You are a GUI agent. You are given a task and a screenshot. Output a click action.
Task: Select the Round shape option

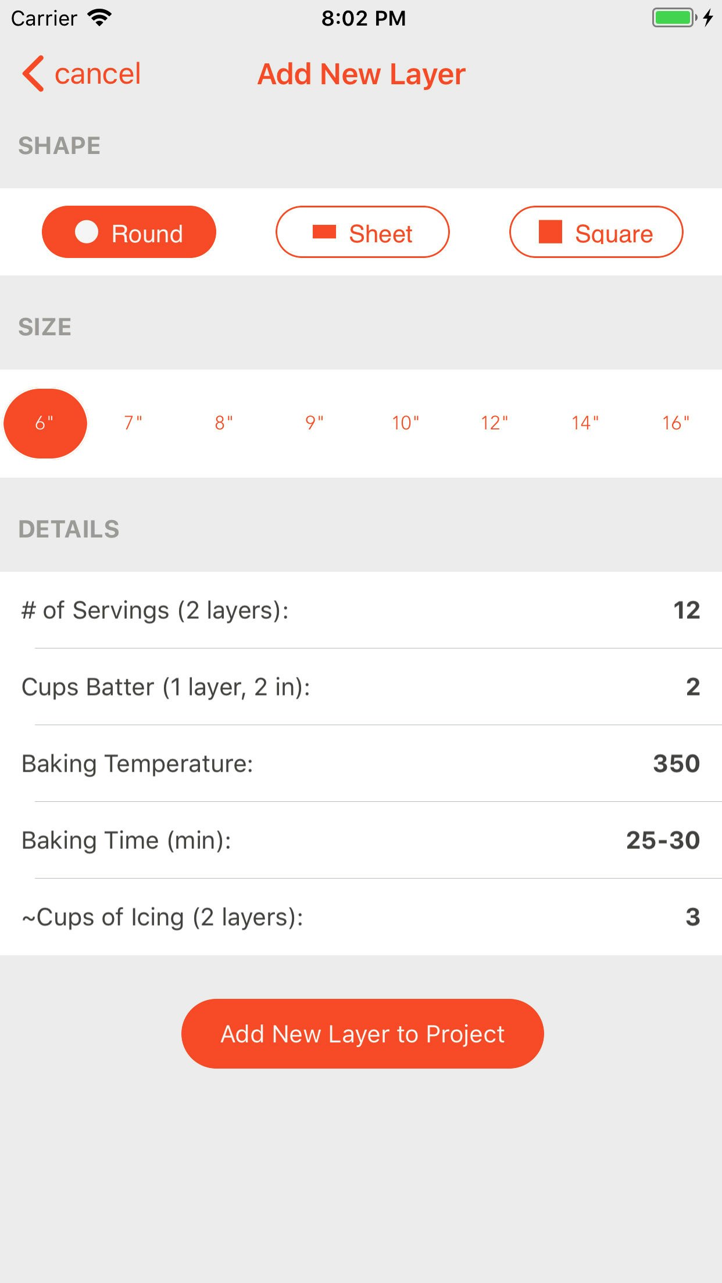(x=129, y=232)
